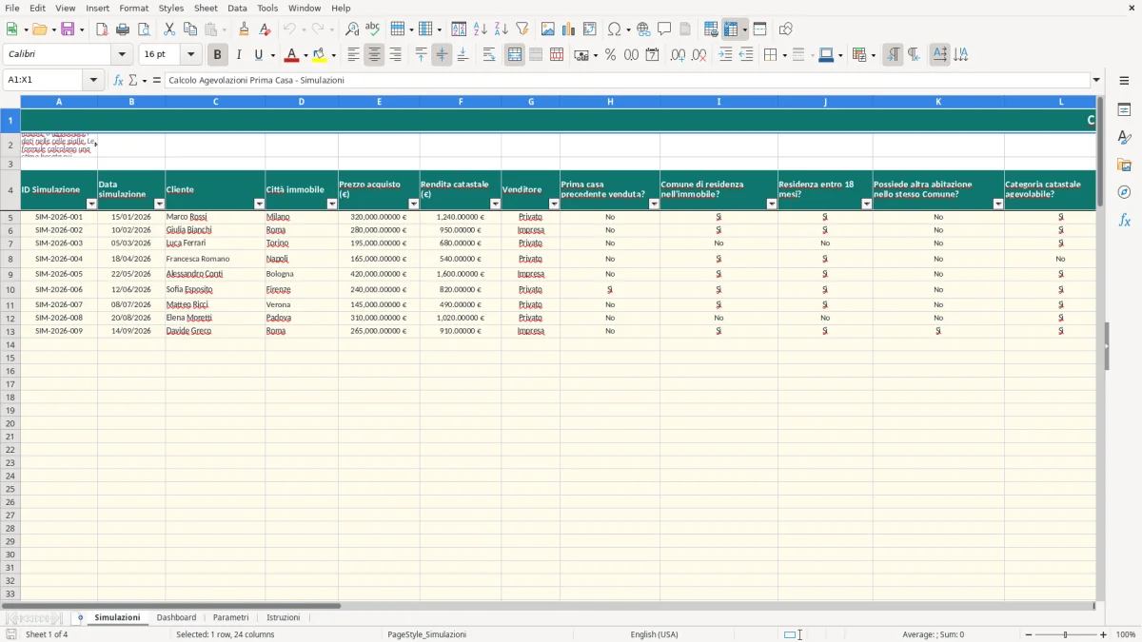Open filter dropdown for Cliente column
Screen dimensions: 1142x642
pos(259,204)
